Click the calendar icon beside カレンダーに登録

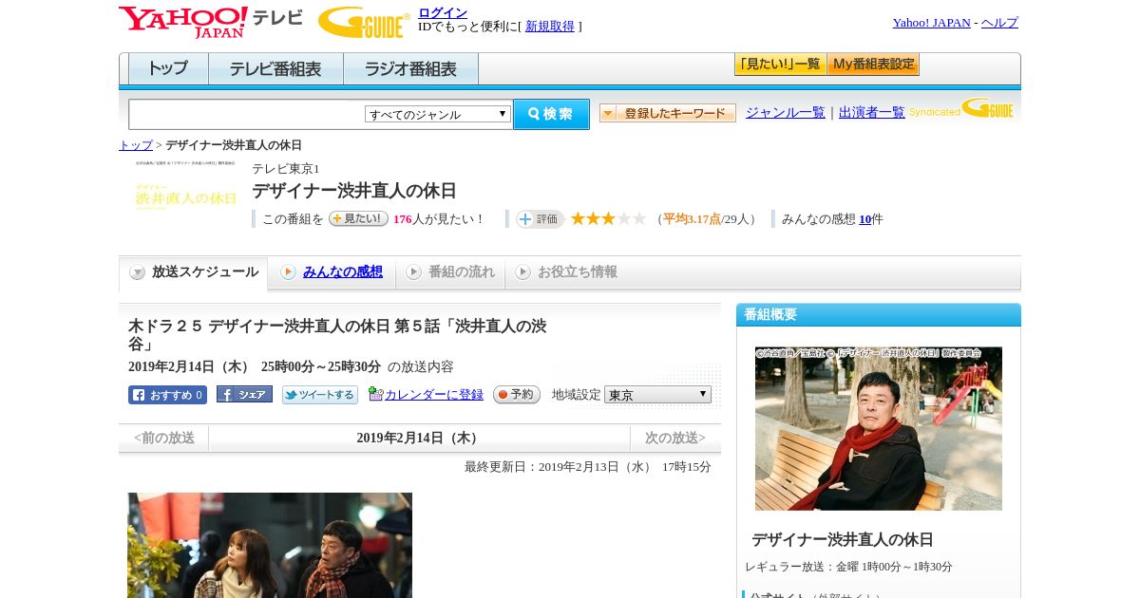pyautogui.click(x=375, y=394)
